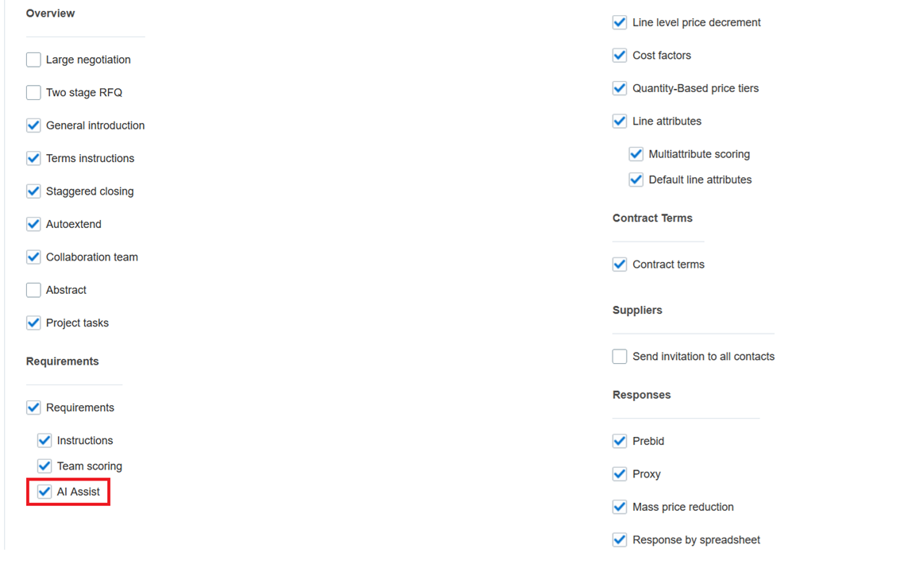Image resolution: width=908 pixels, height=564 pixels.
Task: Disable Instructions under Requirements
Action: click(44, 440)
